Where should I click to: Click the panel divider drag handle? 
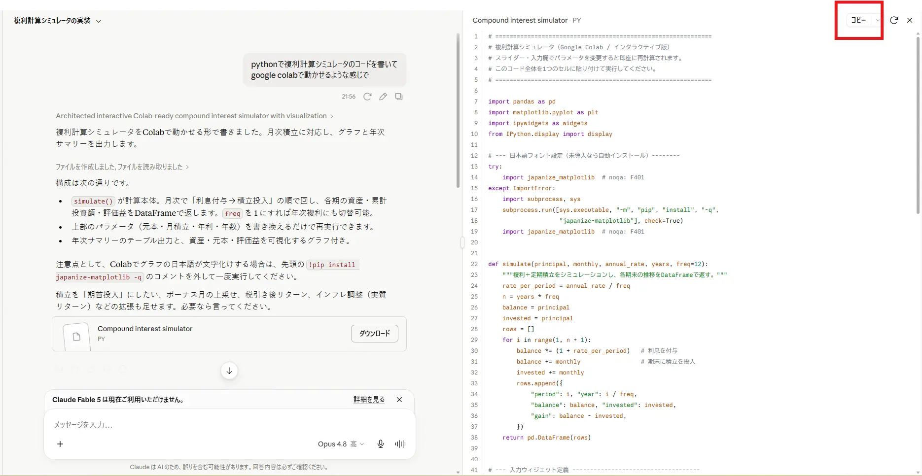coord(462,243)
